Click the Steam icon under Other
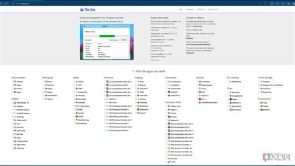This screenshot has height=166, width=295. (x=230, y=99)
